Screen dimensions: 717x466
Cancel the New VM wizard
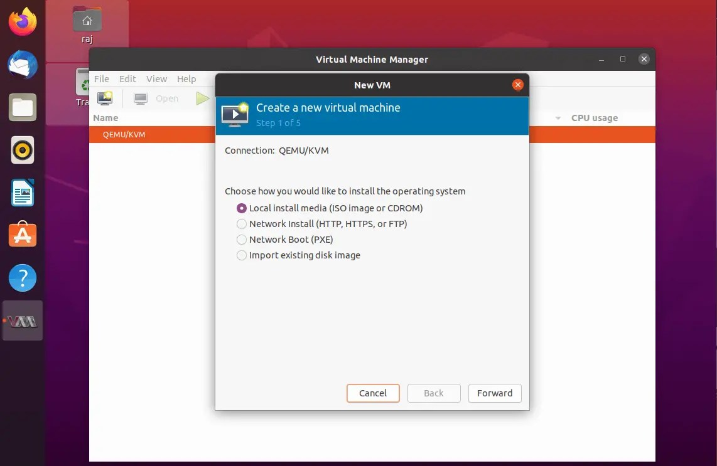(373, 393)
